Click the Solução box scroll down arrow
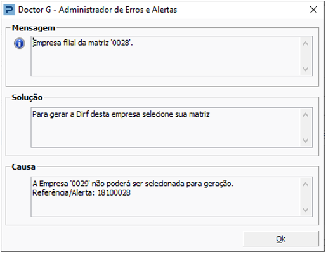This screenshot has width=326, height=254. pyautogui.click(x=305, y=140)
